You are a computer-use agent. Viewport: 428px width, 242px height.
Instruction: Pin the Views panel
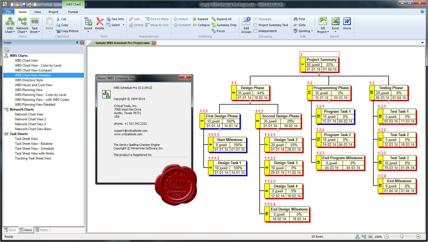point(77,43)
